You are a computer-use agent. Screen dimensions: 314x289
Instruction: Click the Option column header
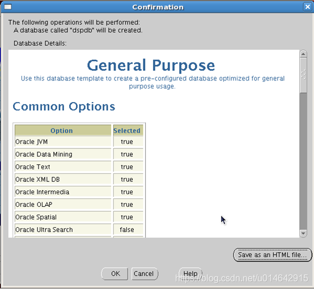pos(63,130)
